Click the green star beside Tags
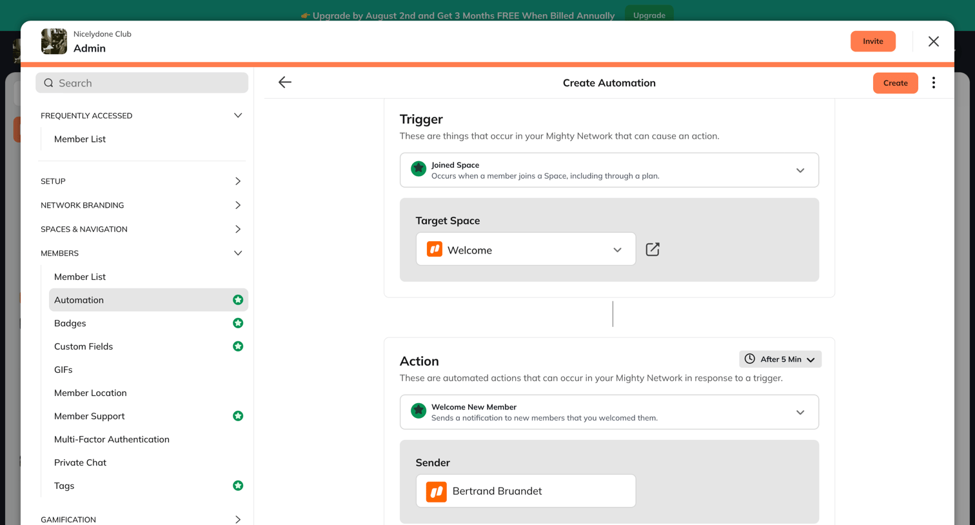The height and width of the screenshot is (525, 975). 238,486
